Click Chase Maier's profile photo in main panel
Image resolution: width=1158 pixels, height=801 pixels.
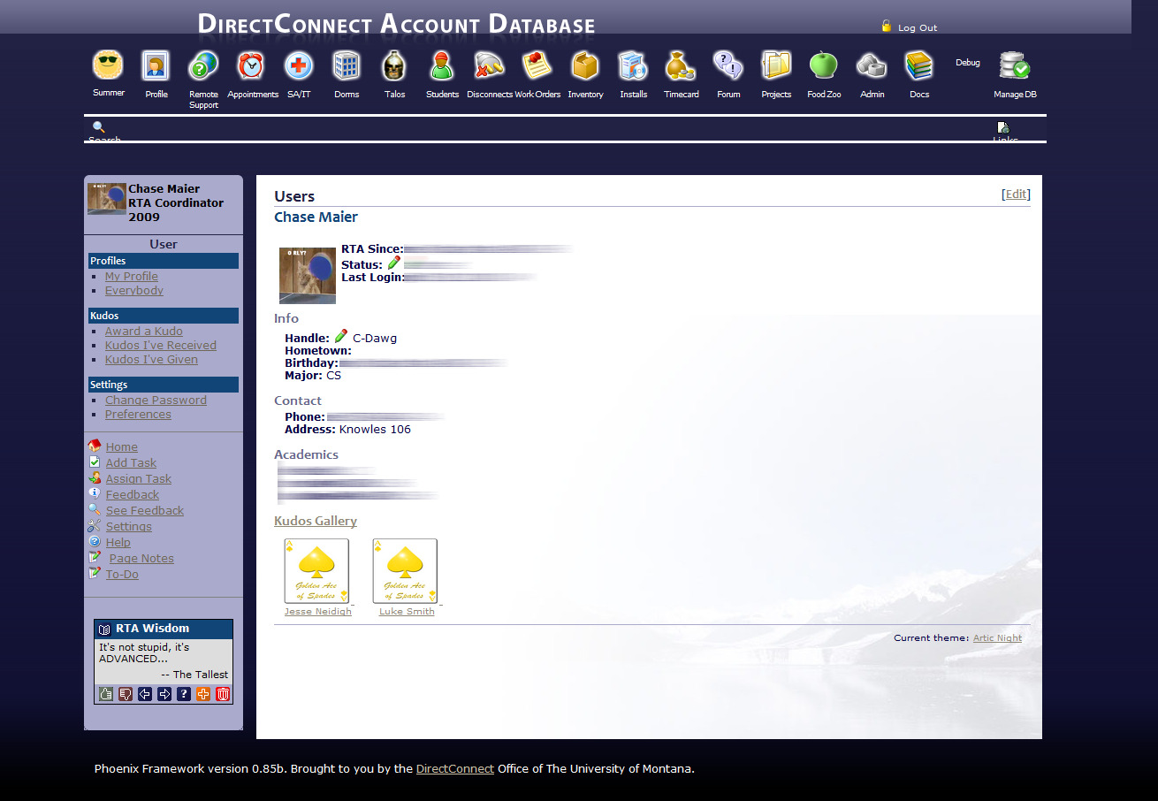coord(308,276)
